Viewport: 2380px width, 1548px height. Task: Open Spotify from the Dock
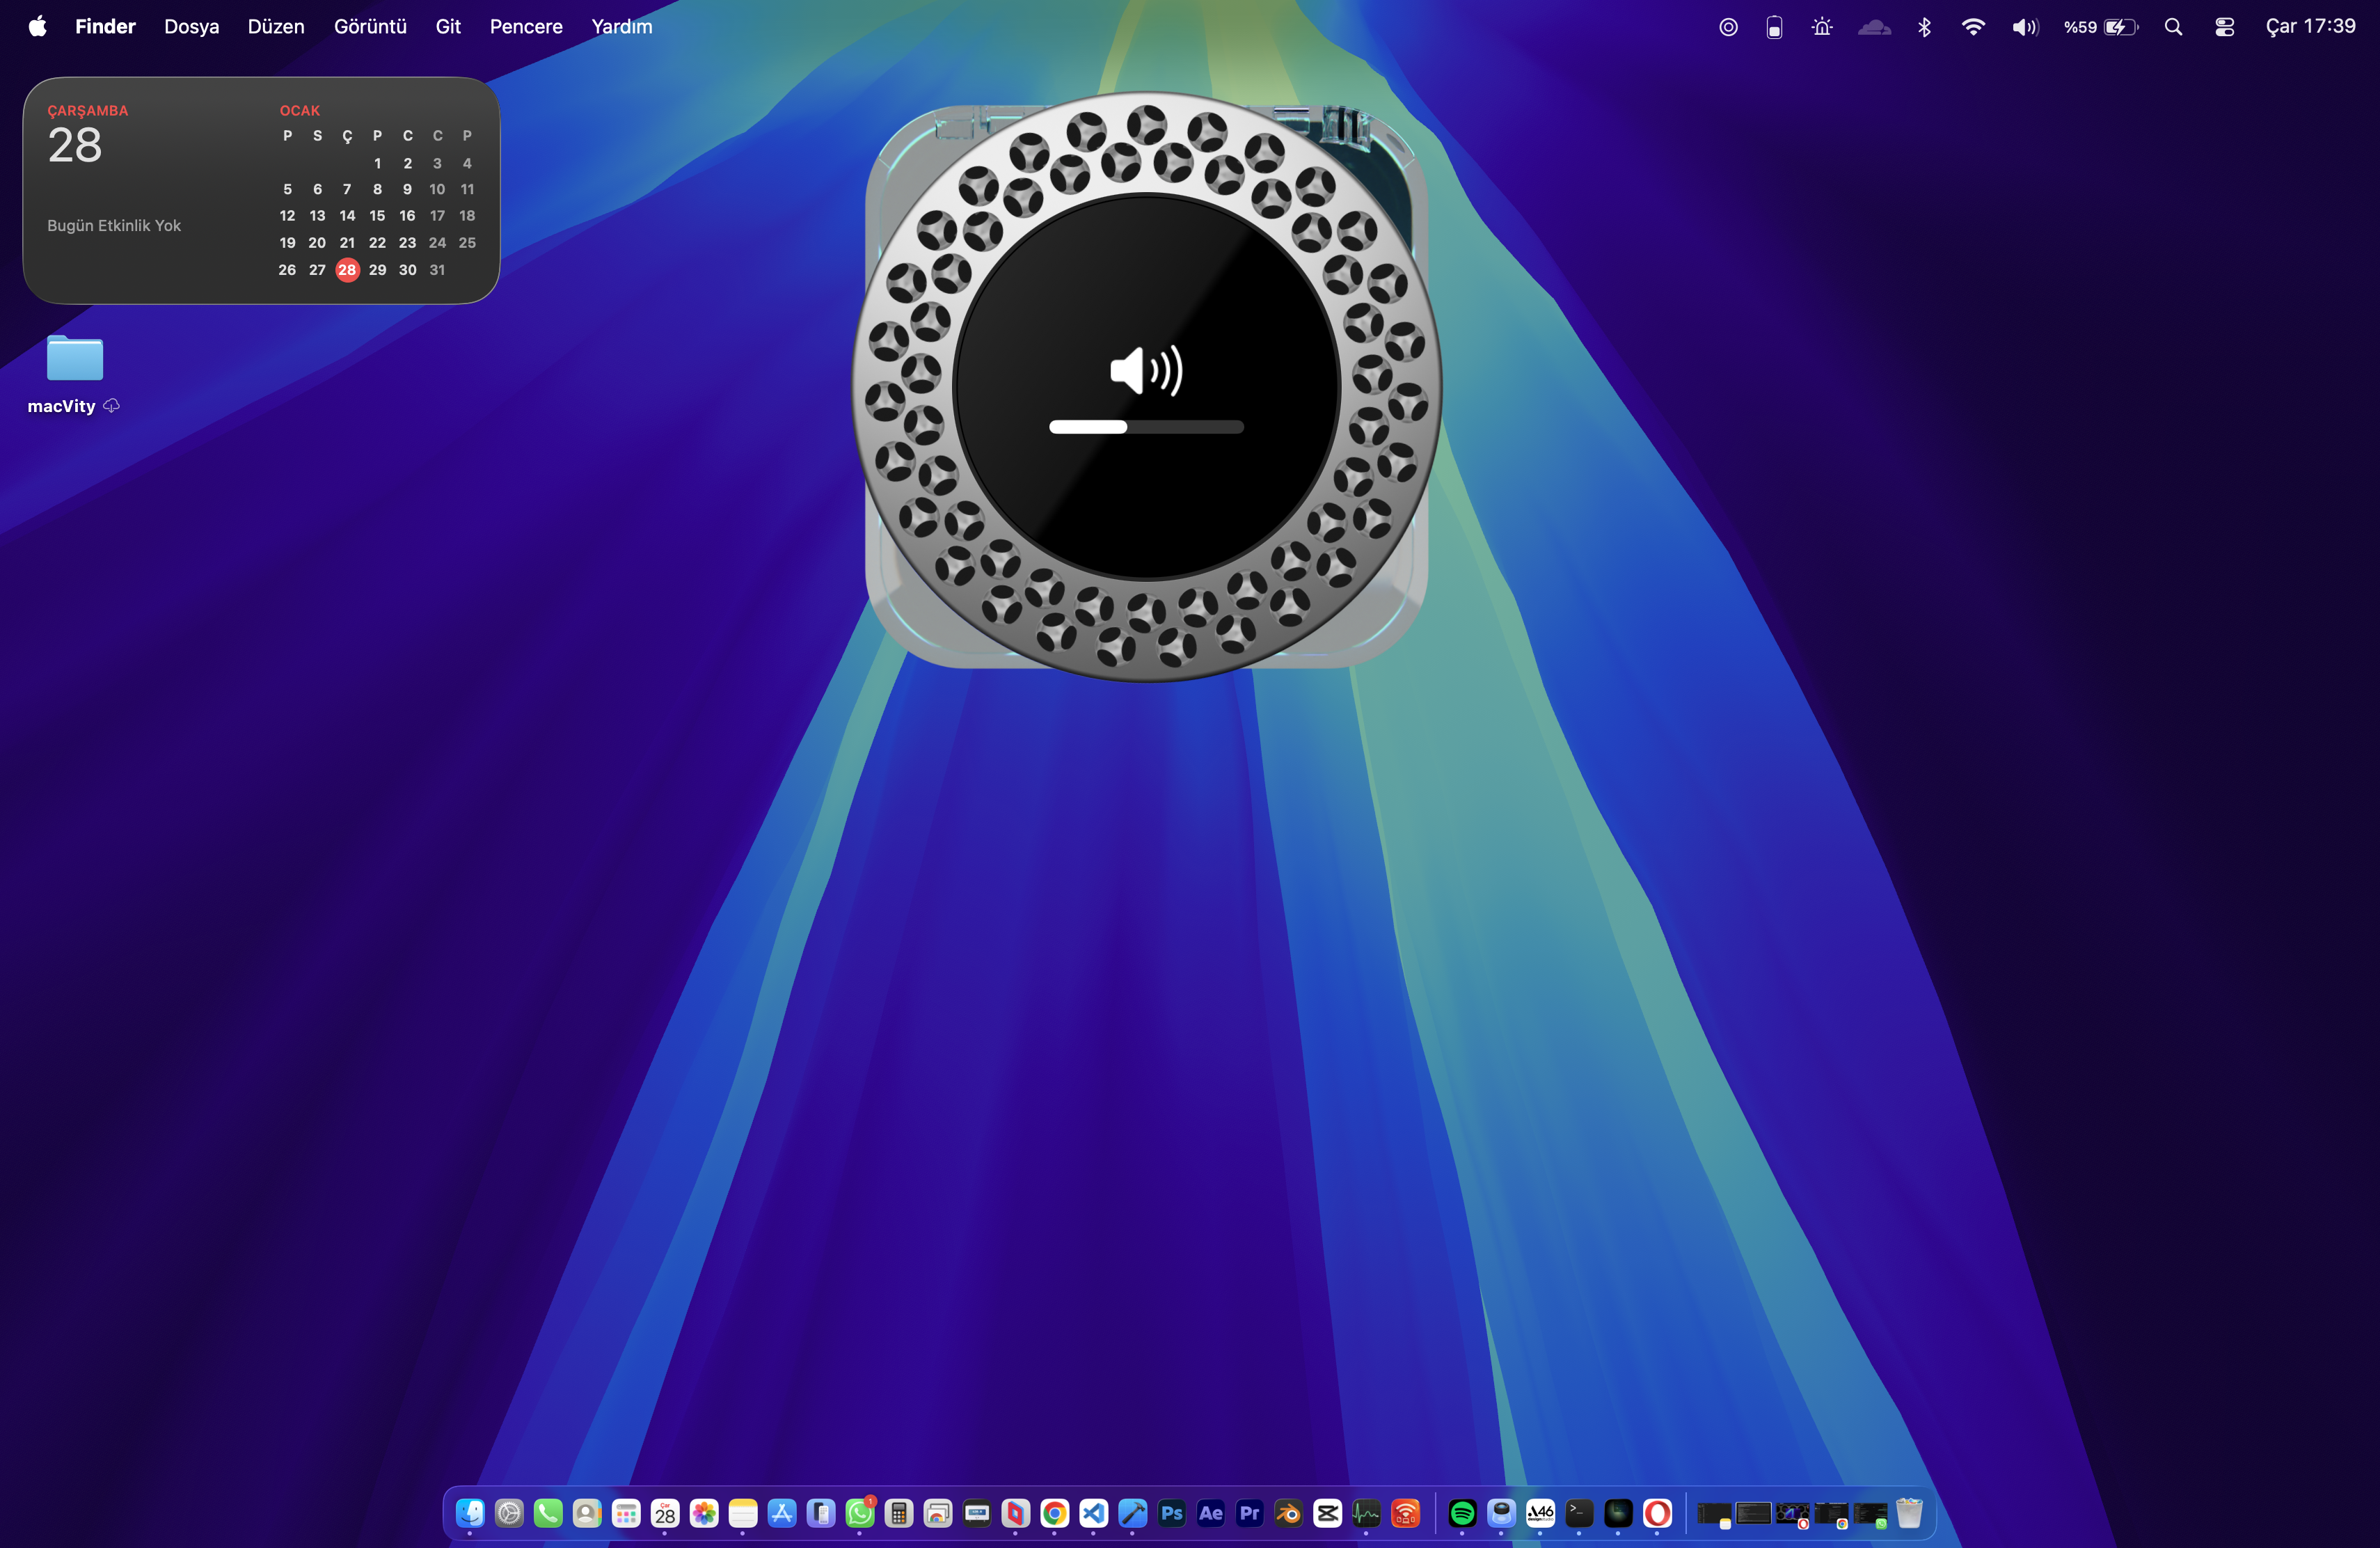(x=1463, y=1514)
